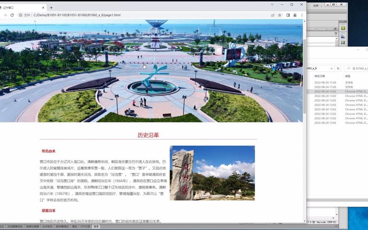Click the share page icon in address bar
The width and height of the screenshot is (368, 230).
273,15
